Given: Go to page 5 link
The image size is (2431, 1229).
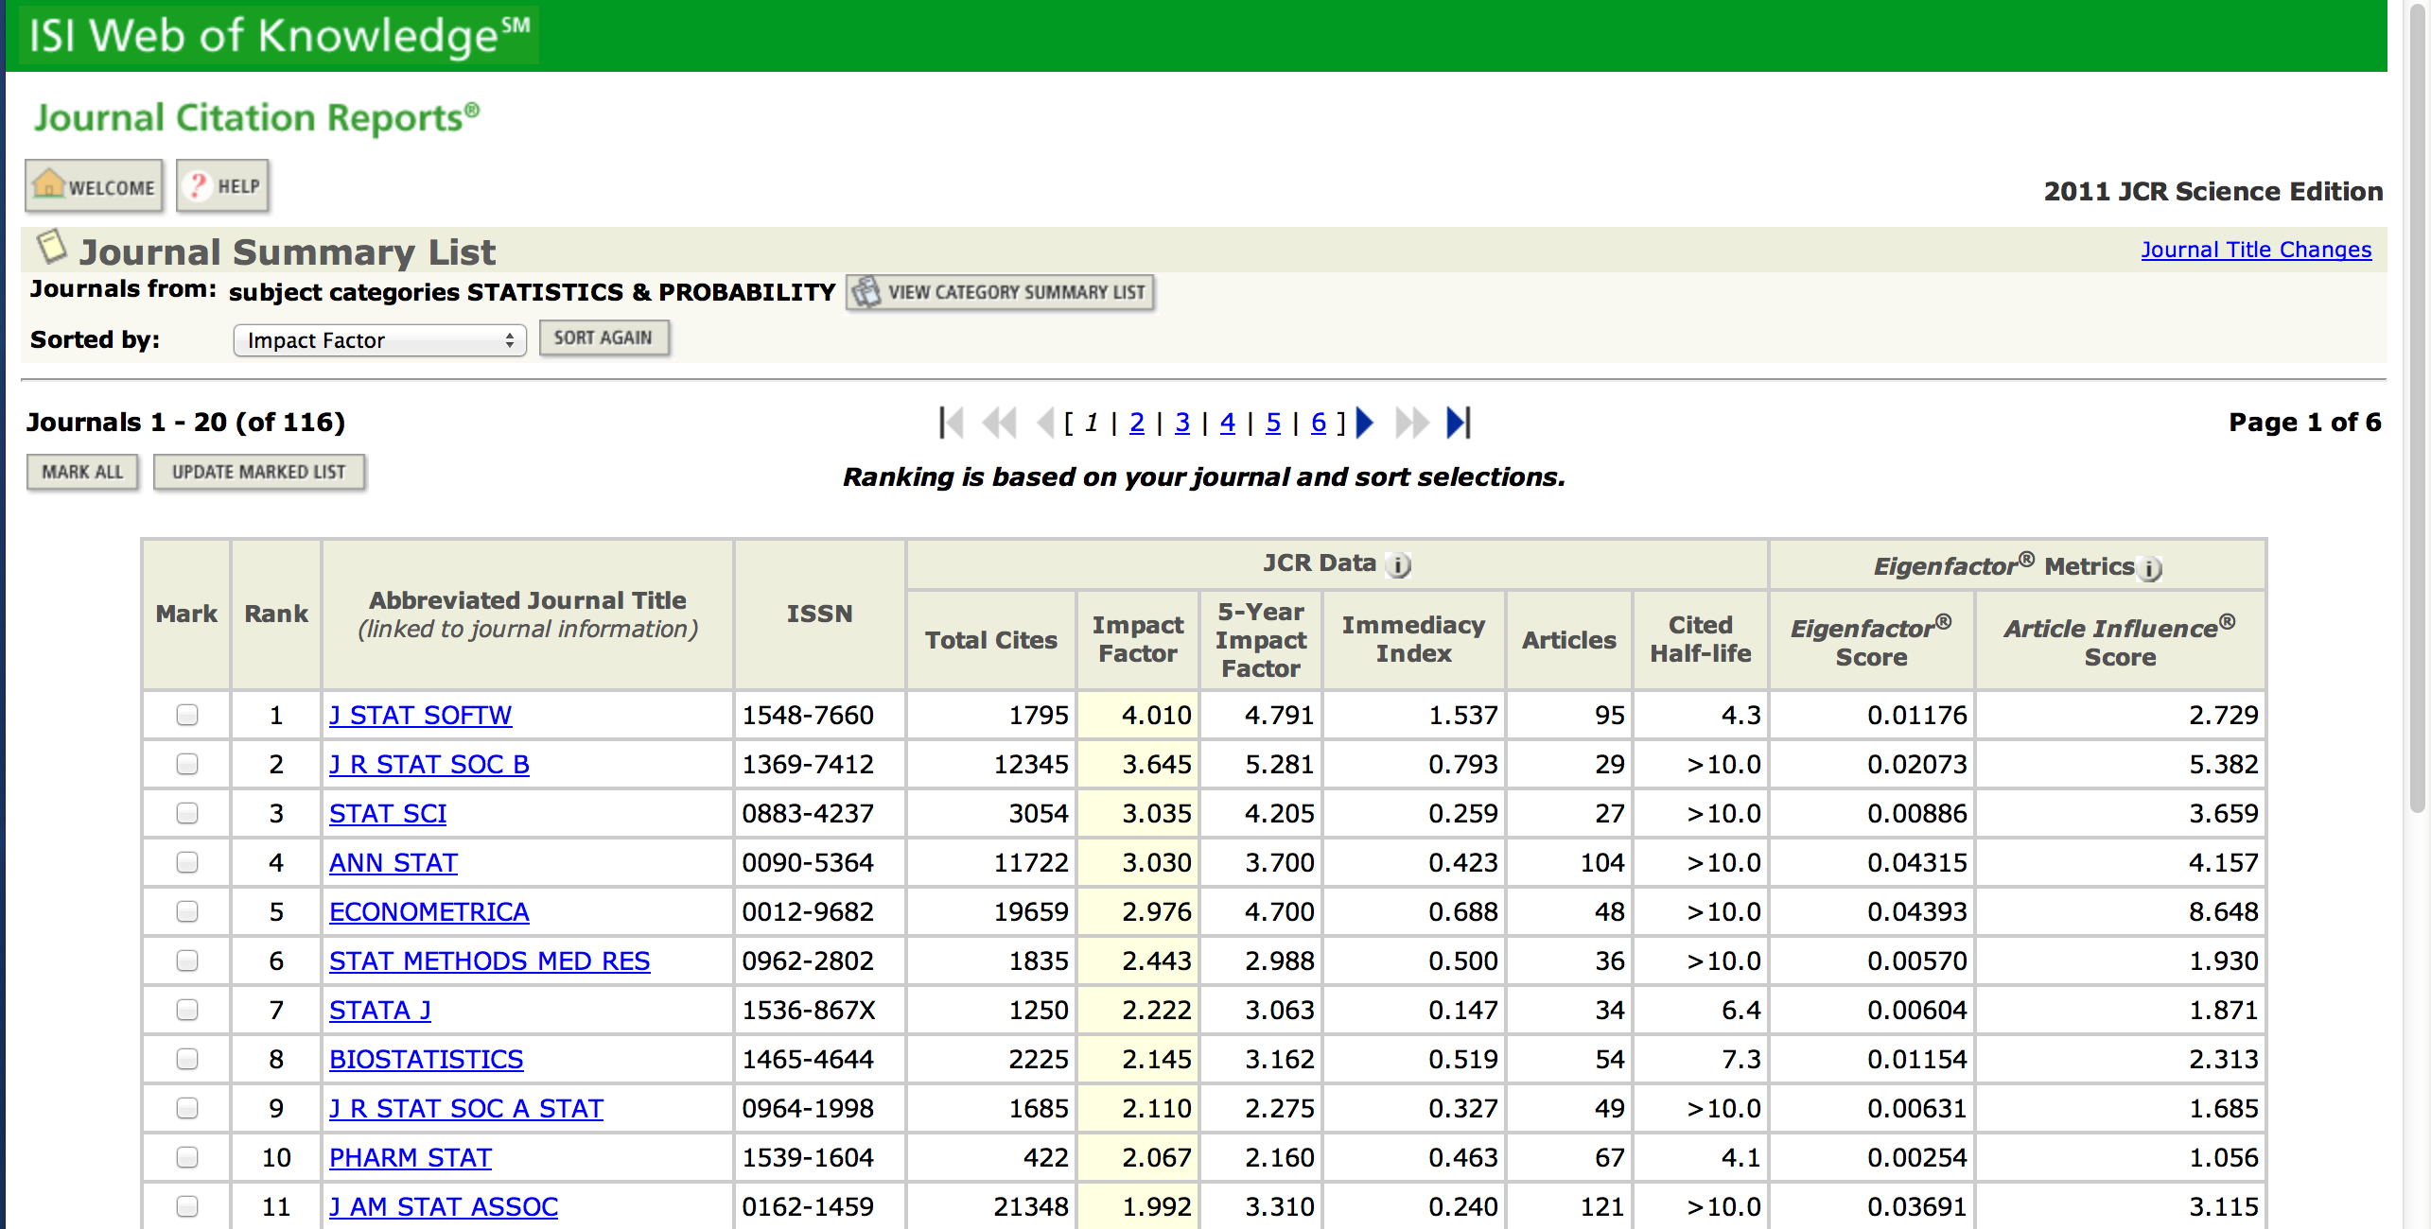Looking at the screenshot, I should tap(1273, 423).
